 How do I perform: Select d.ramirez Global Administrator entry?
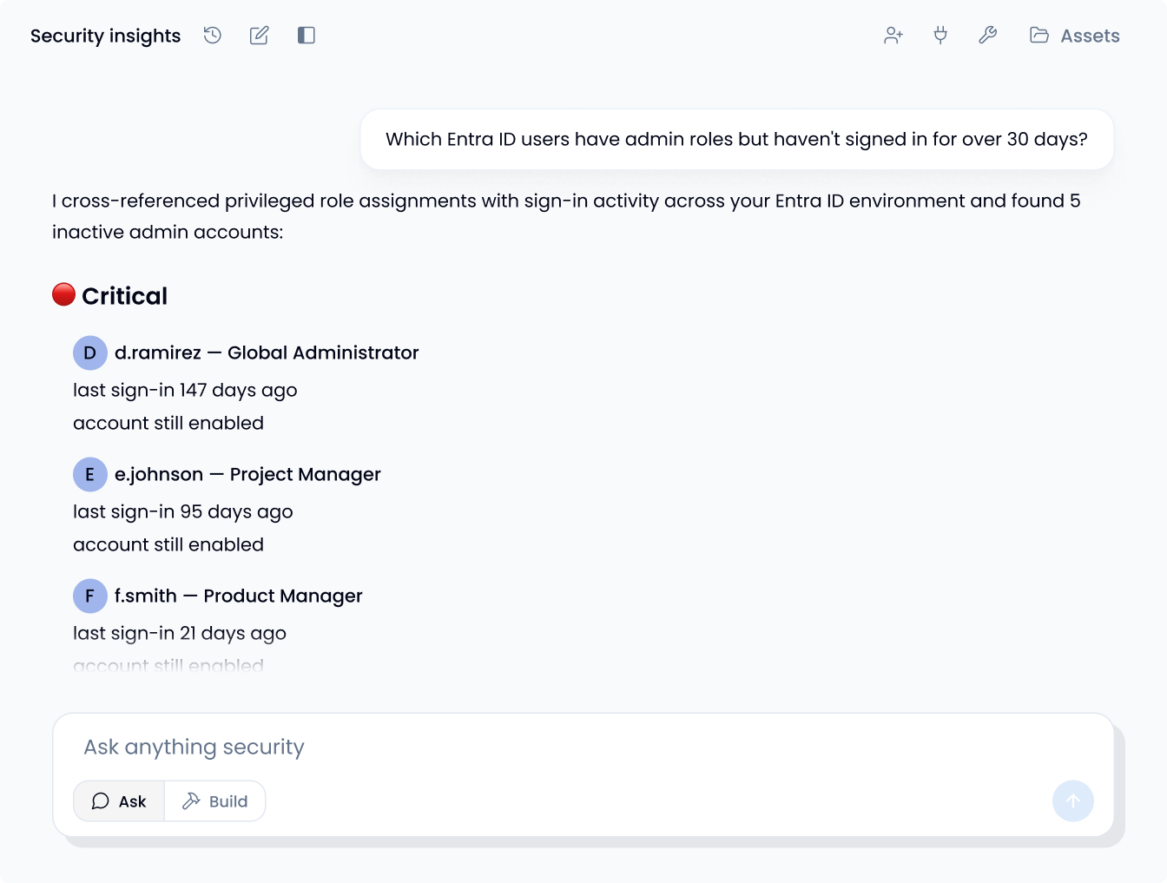tap(267, 353)
